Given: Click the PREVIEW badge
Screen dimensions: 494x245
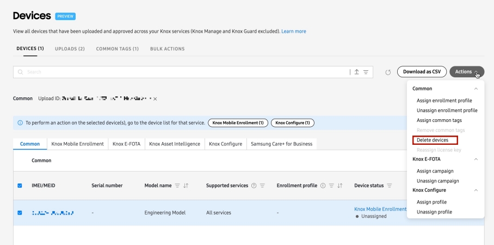Looking at the screenshot, I should 65,16.
